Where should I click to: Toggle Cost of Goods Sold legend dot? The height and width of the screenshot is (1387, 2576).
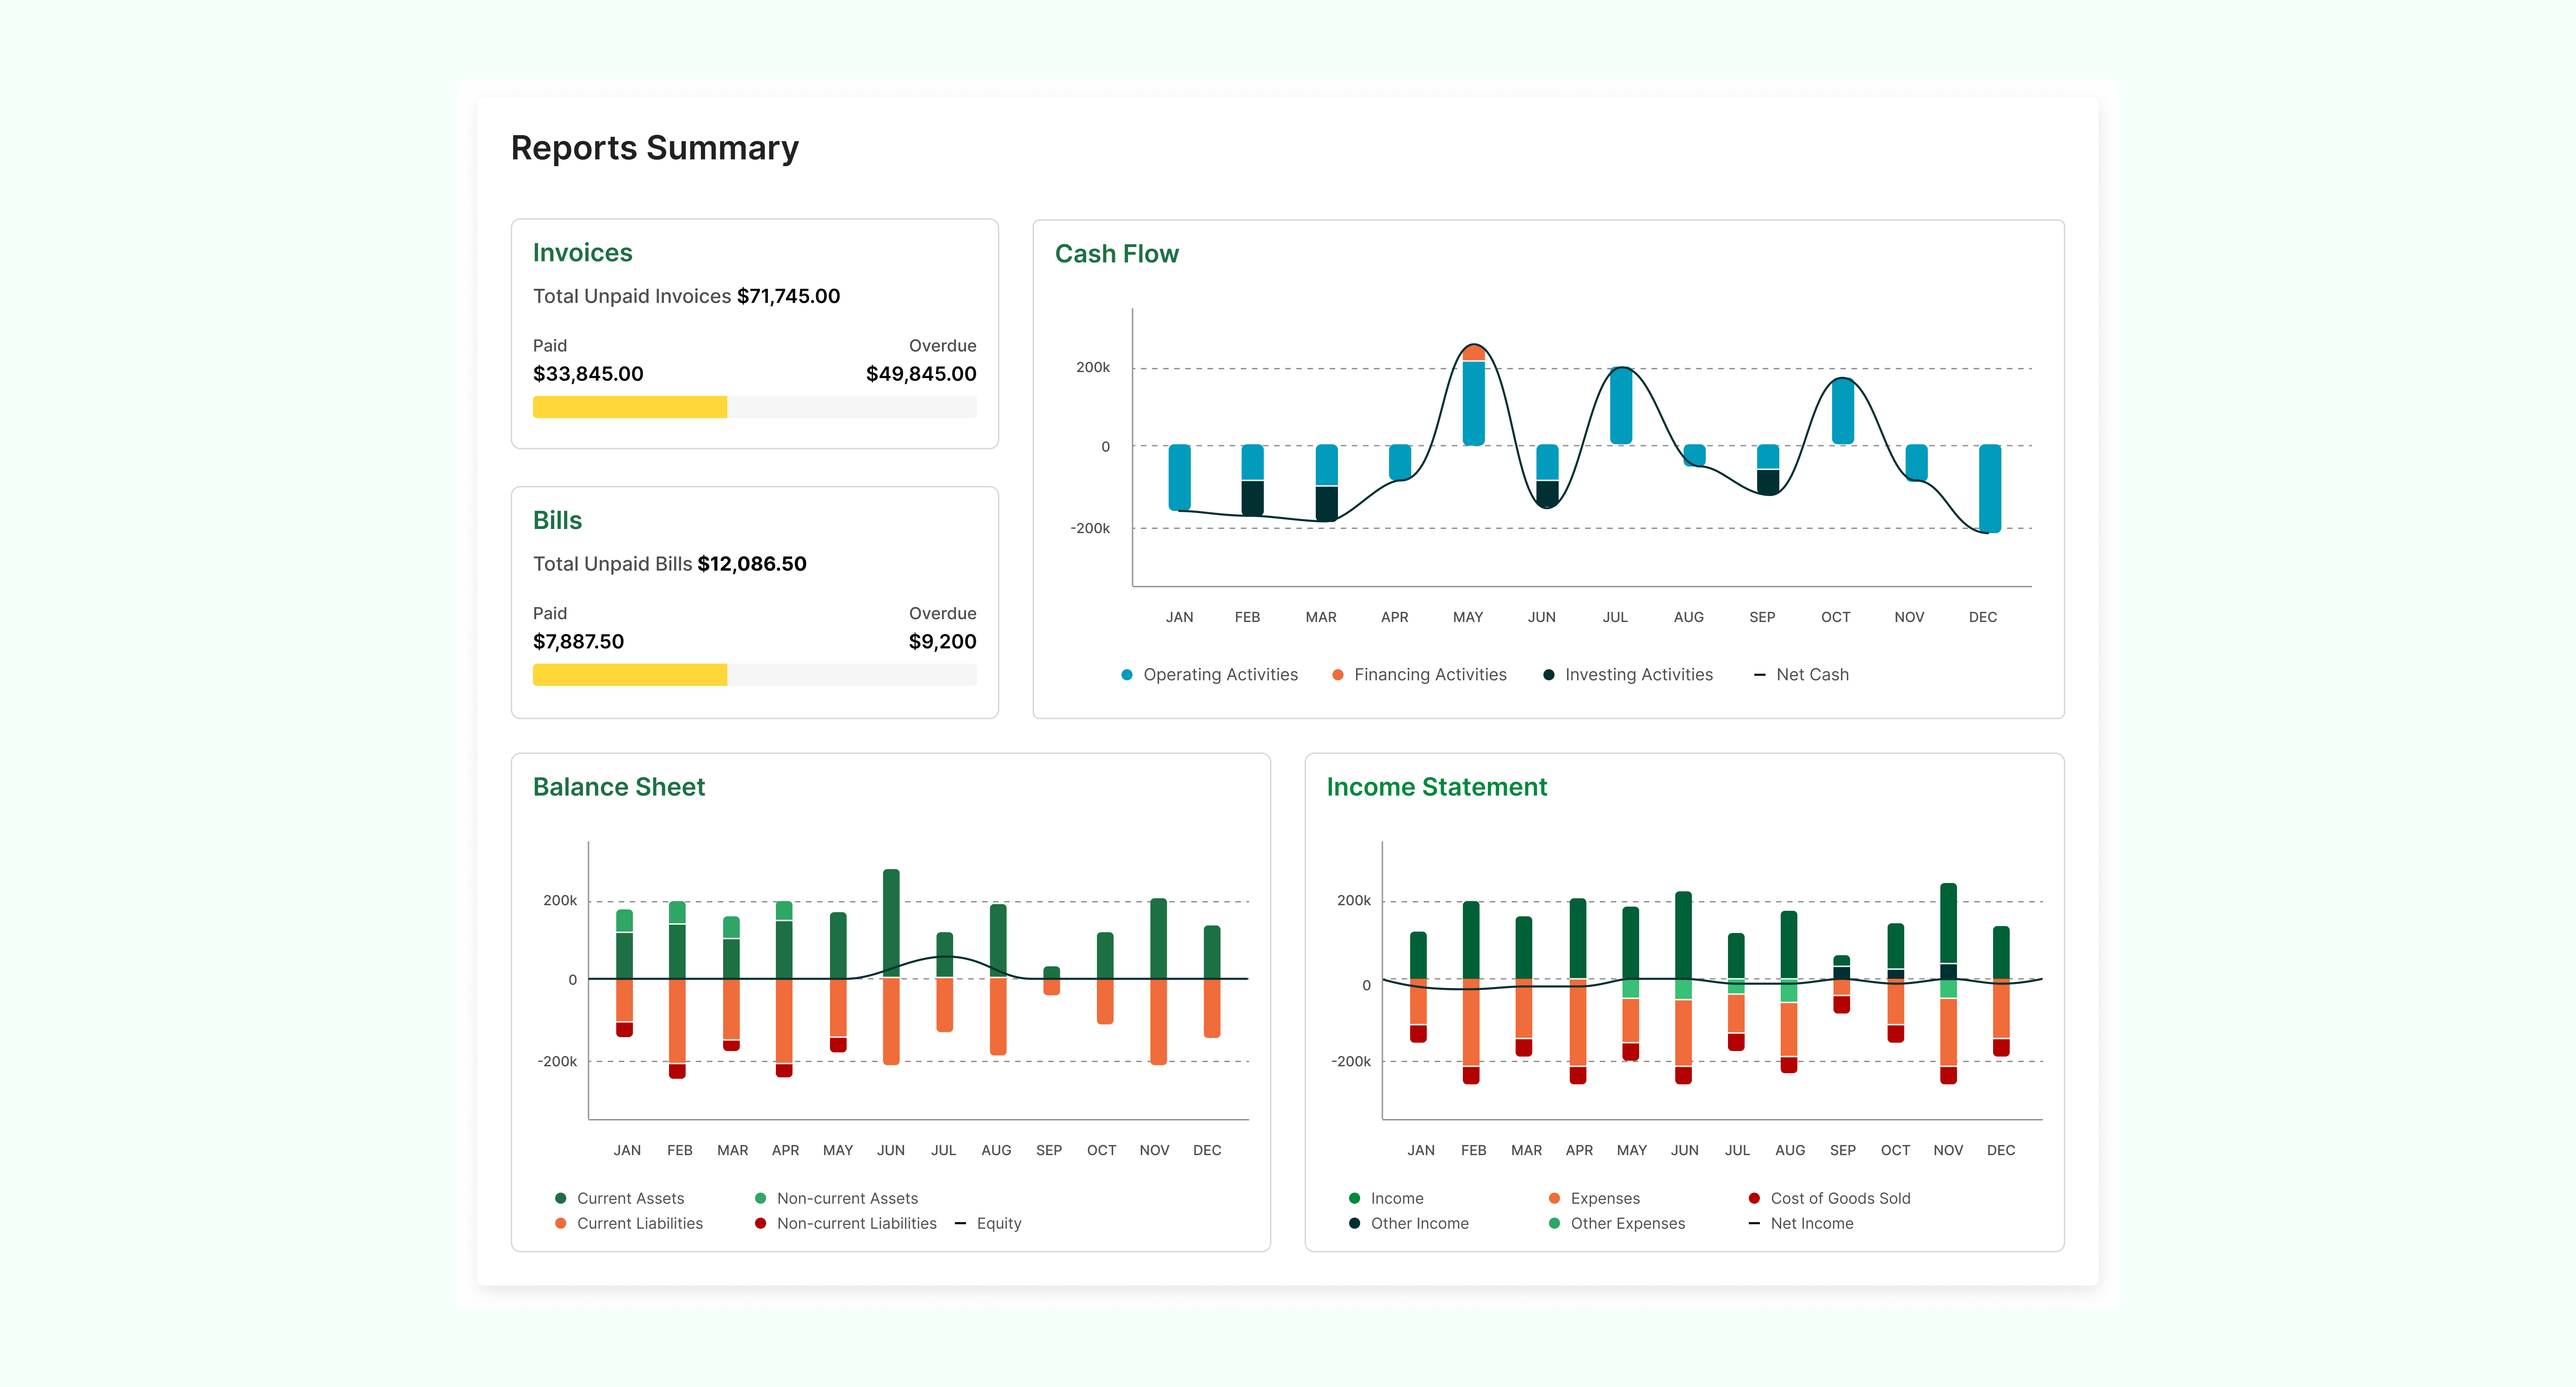[1755, 1198]
